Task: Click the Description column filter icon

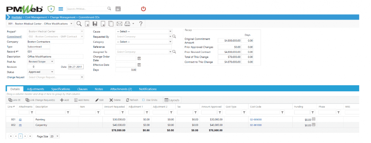Action: pyautogui.click(x=68, y=113)
